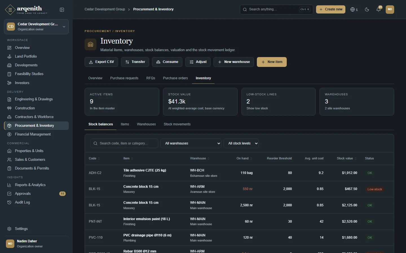Image resolution: width=406 pixels, height=253 pixels.
Task: Go to Financial Management
Action: click(36, 134)
